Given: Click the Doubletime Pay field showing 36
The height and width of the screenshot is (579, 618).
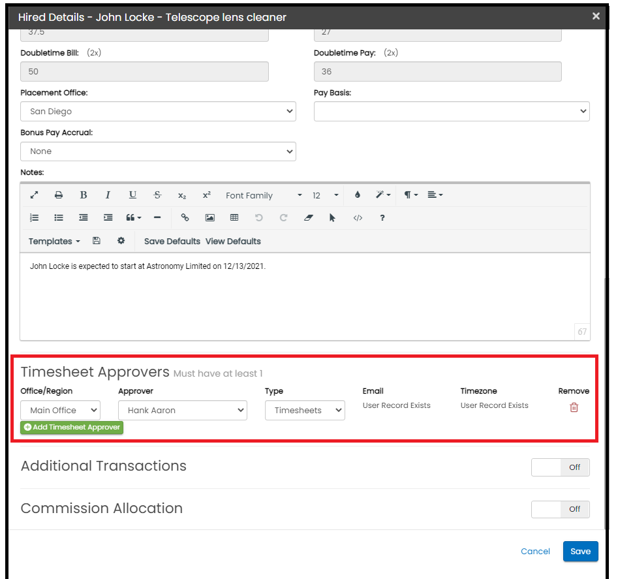Looking at the screenshot, I should click(437, 71).
